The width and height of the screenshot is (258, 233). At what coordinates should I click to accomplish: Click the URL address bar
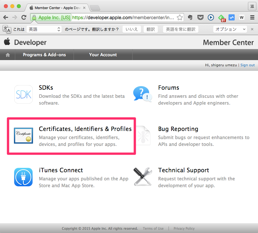123,18
